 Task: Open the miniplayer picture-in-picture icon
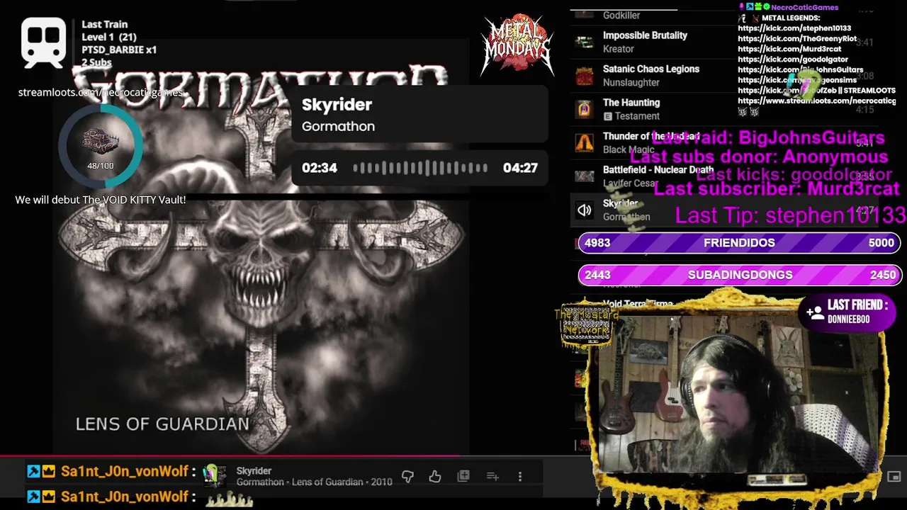894,477
